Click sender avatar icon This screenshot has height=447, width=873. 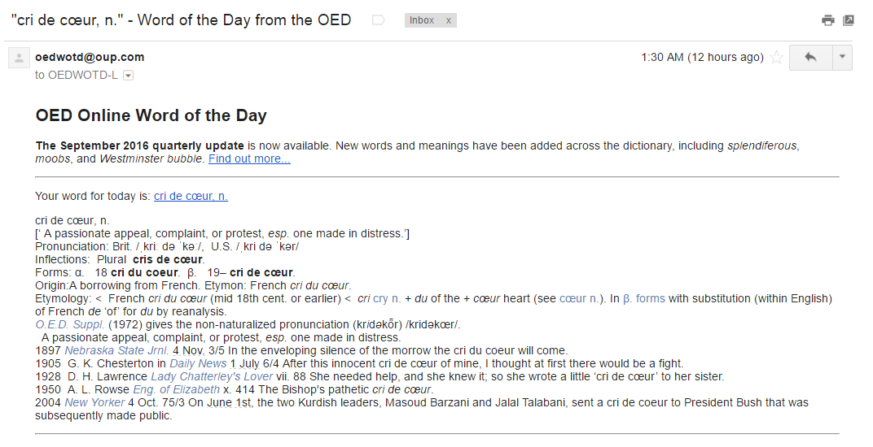point(19,58)
